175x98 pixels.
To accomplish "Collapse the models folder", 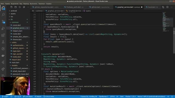I will [14, 65].
